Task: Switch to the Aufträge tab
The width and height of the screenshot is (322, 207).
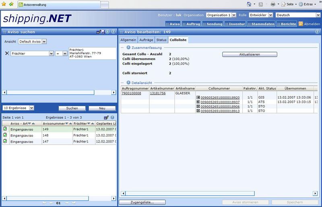Action: tap(146, 40)
